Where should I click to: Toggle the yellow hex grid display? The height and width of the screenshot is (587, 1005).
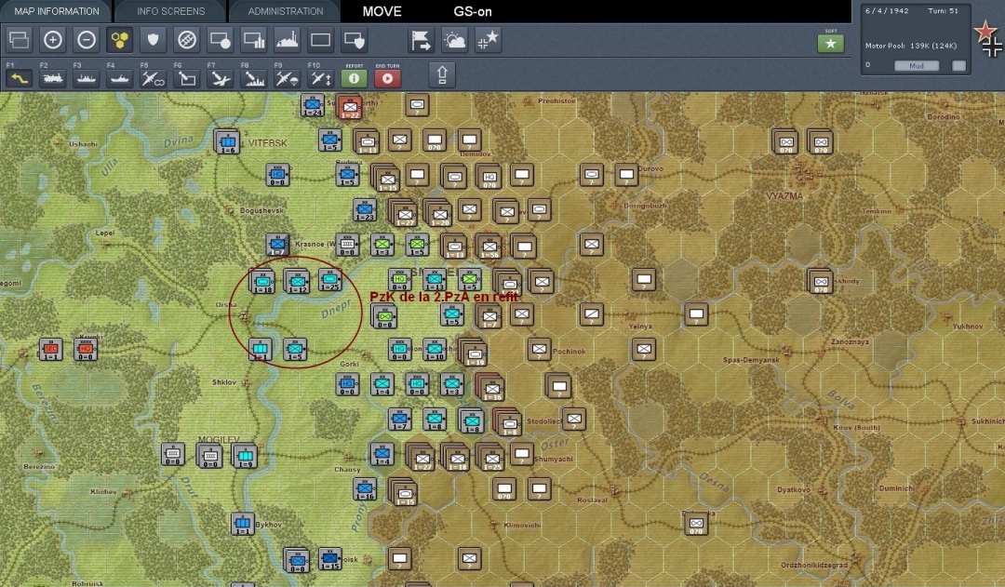[120, 40]
